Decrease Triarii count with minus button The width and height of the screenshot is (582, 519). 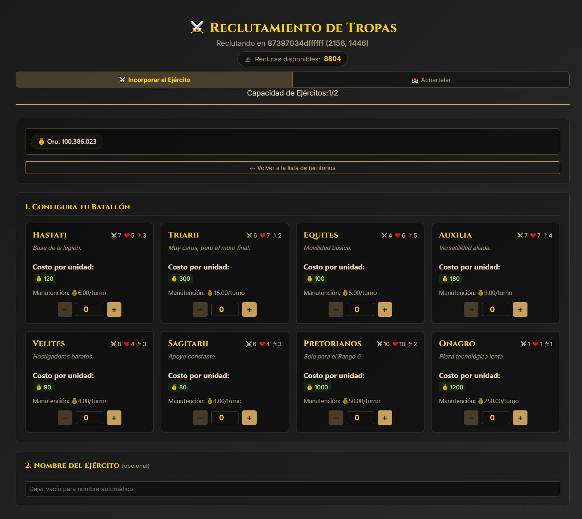click(x=200, y=309)
